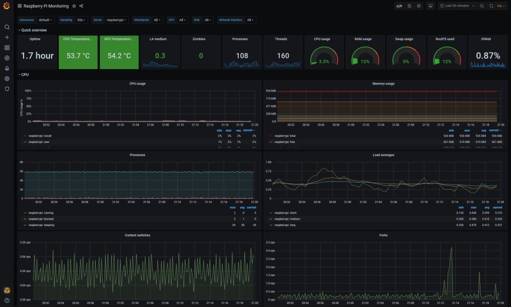Open the Threads panel title menu
511x307 pixels.
point(281,39)
